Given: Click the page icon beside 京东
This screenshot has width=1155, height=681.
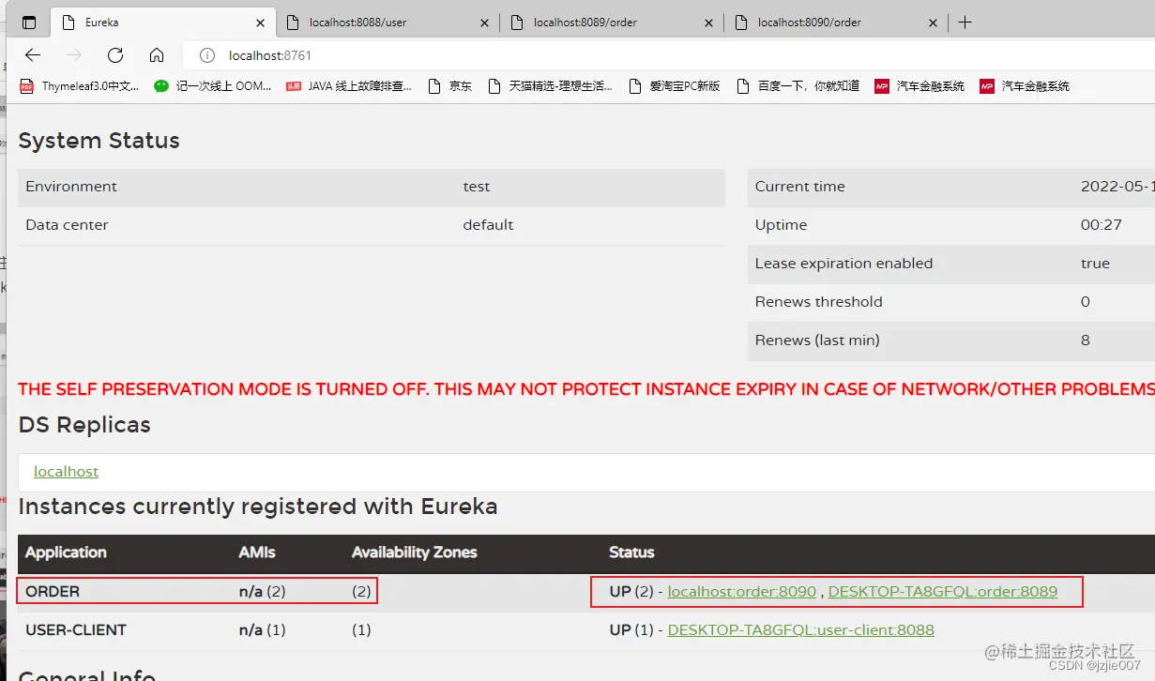Looking at the screenshot, I should [434, 86].
